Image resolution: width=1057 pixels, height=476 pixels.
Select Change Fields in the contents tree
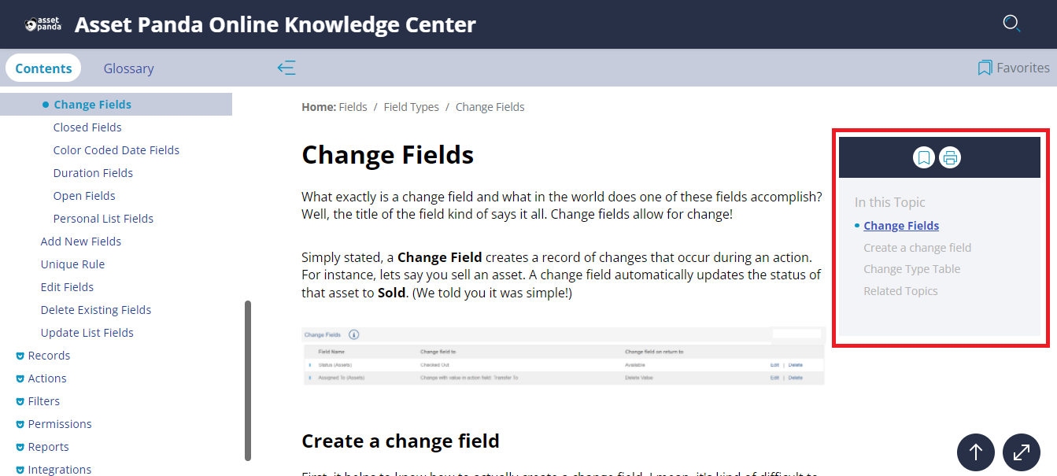(x=92, y=105)
